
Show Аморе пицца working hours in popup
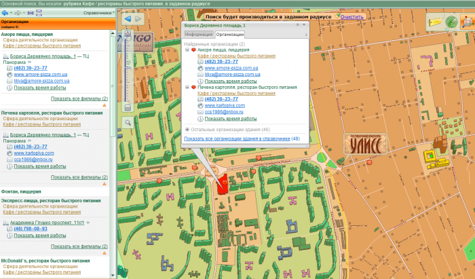click(x=231, y=81)
